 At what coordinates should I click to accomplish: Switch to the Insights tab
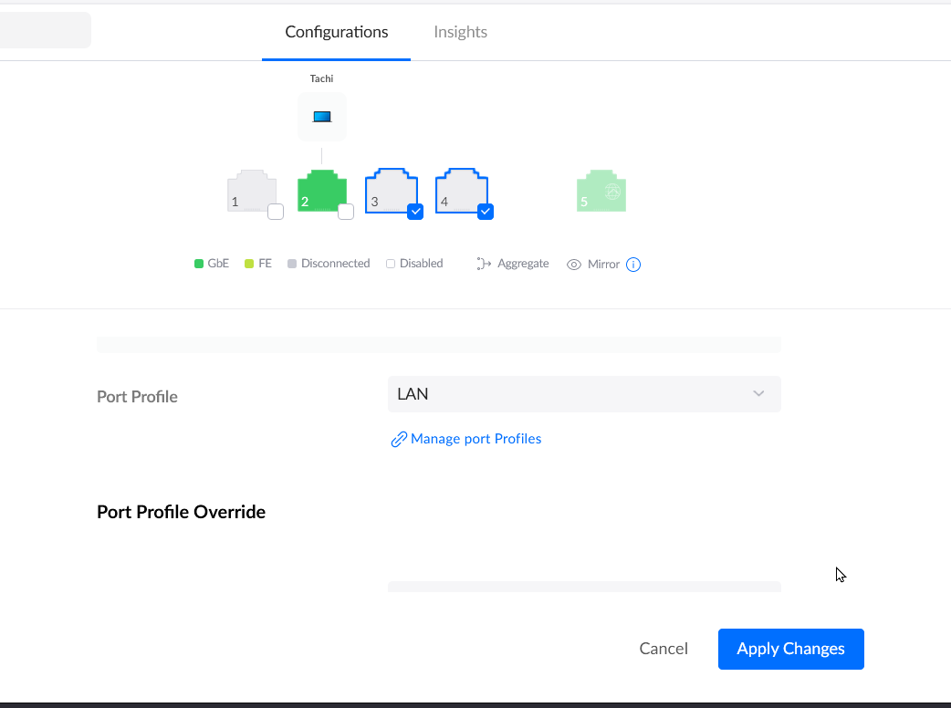pyautogui.click(x=460, y=32)
